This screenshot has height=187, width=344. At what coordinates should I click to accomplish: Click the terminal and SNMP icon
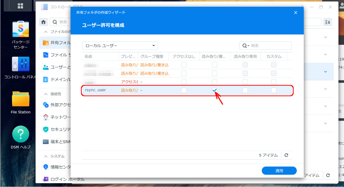click(46, 142)
